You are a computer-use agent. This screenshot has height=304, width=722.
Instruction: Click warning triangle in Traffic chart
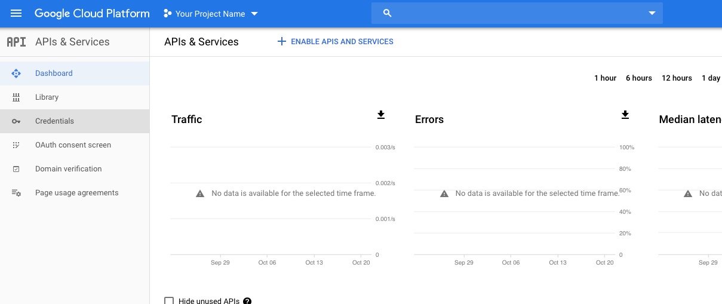[x=201, y=194]
